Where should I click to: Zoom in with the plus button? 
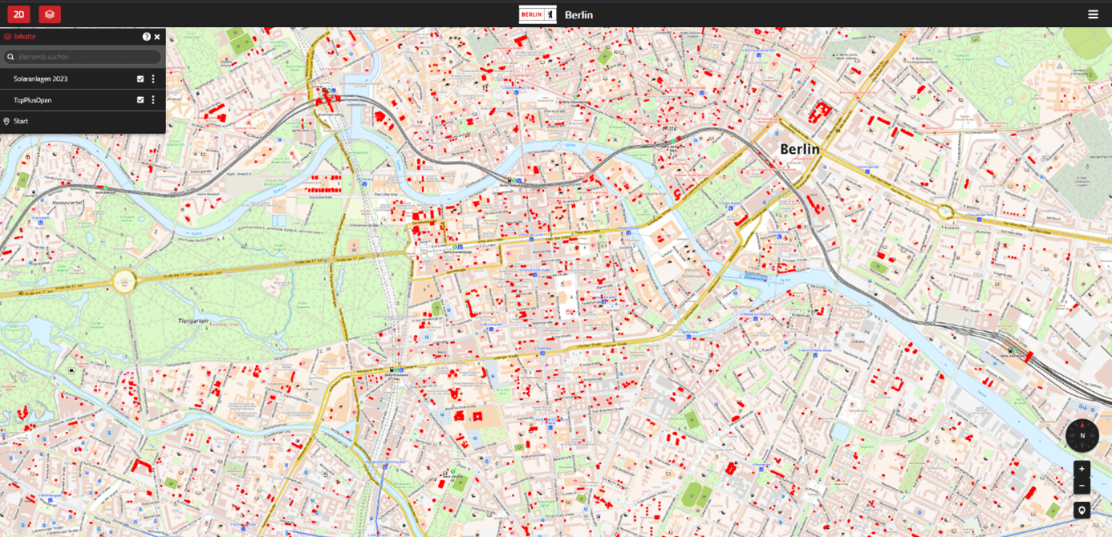pos(1082,469)
